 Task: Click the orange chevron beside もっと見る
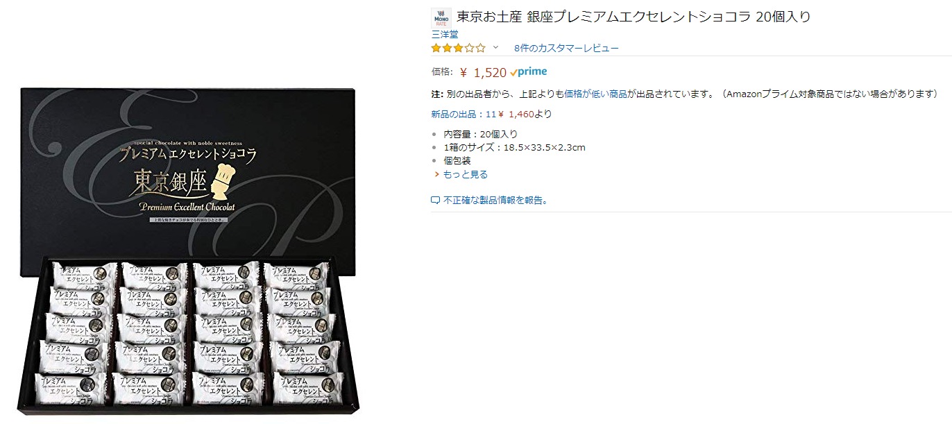pos(437,174)
